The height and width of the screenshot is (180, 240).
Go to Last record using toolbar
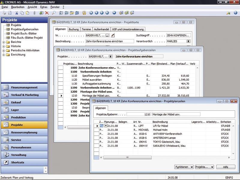click(107, 13)
